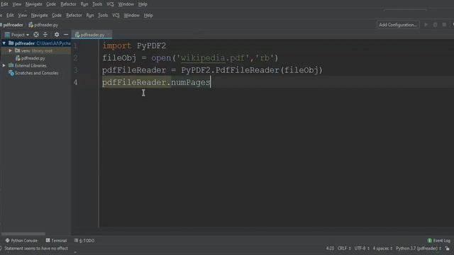Viewport: 454px width, 255px height.
Task: Click the pdfreader breadcrumb in the navigation bar
Action: tap(13, 25)
